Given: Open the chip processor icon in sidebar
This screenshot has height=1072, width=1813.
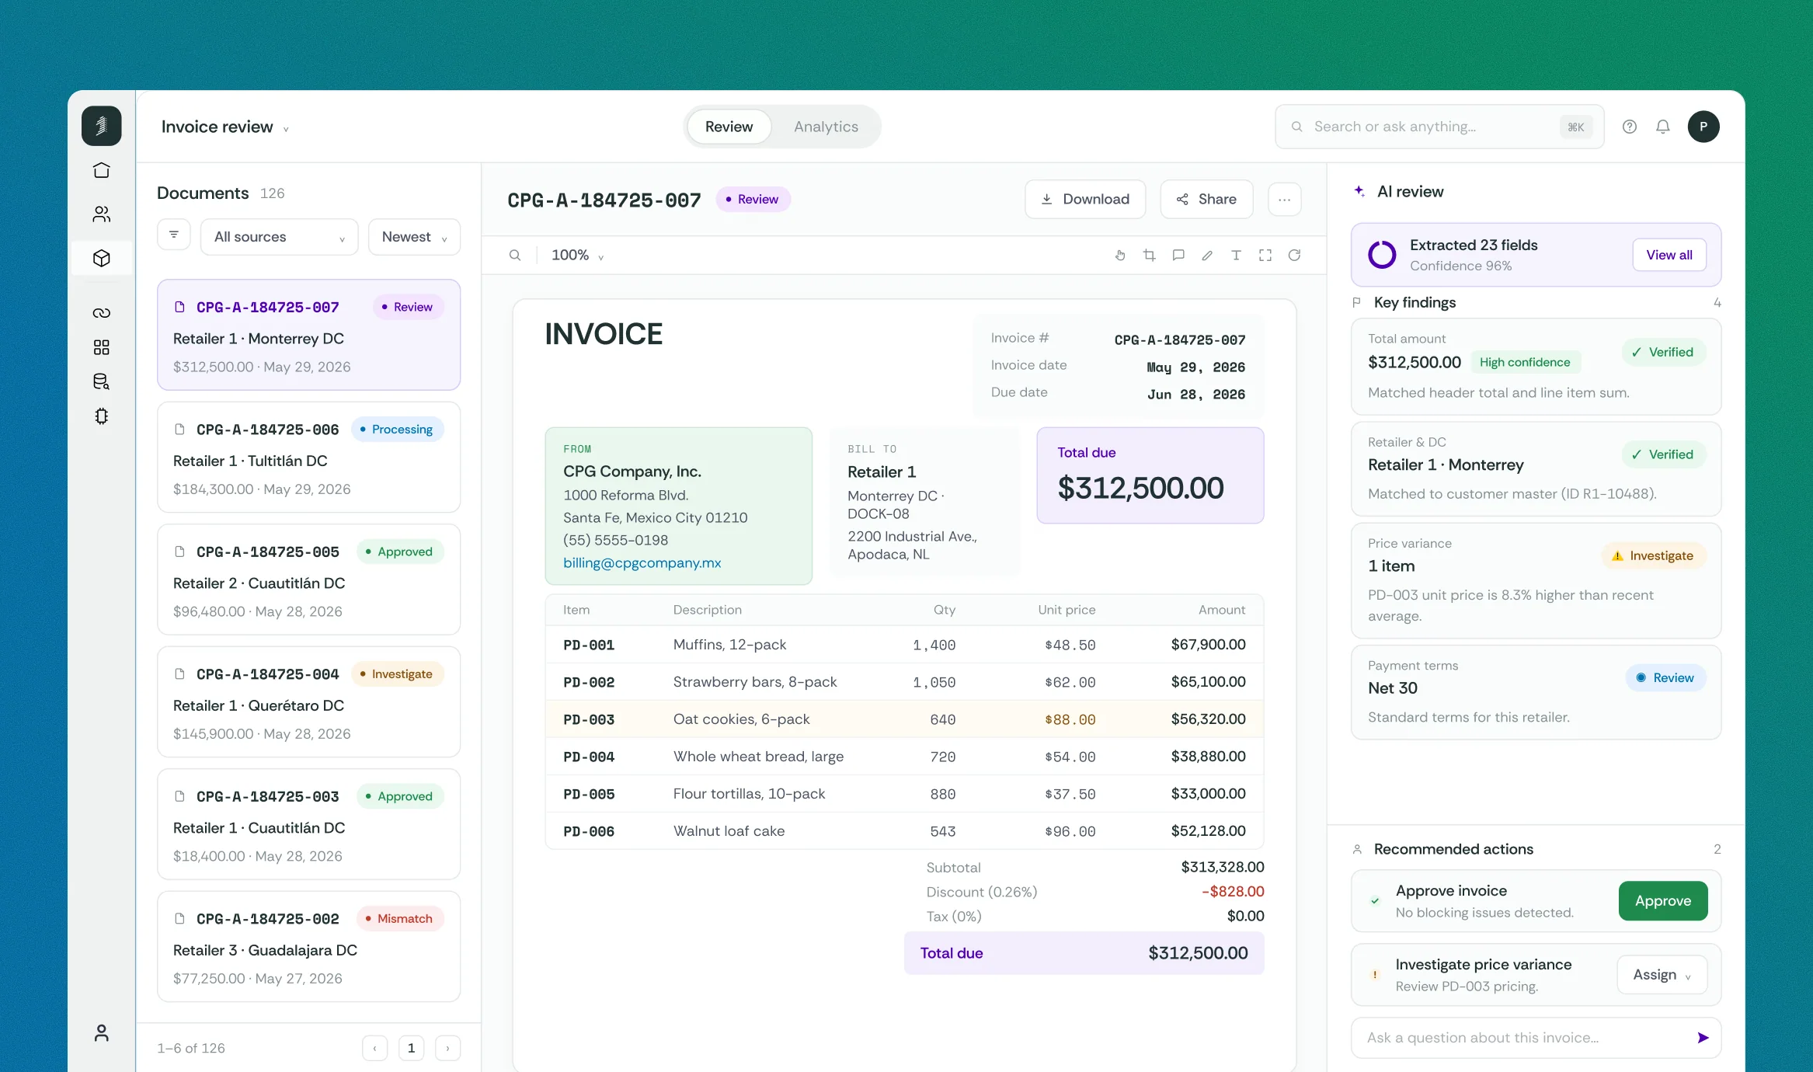Looking at the screenshot, I should 101,416.
